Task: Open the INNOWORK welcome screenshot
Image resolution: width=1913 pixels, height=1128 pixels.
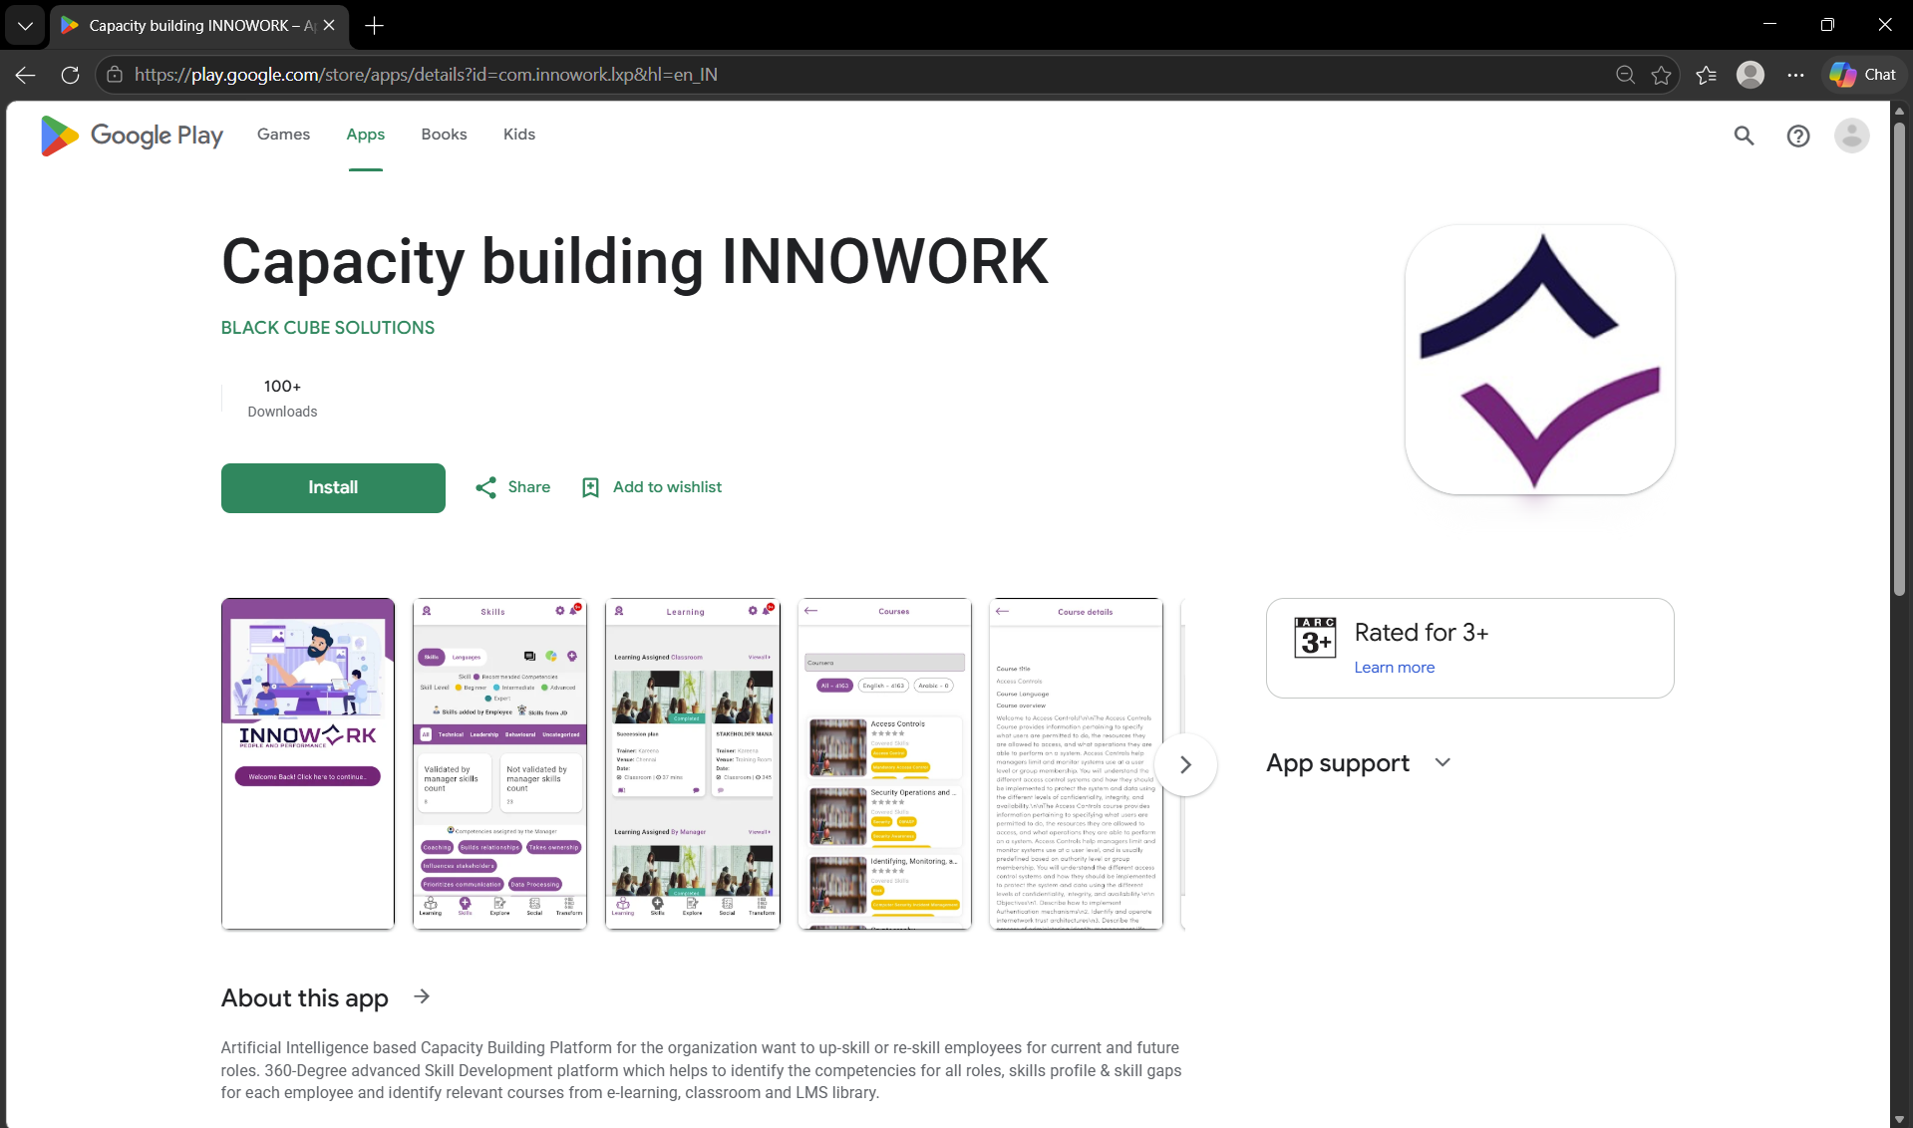Action: point(308,764)
